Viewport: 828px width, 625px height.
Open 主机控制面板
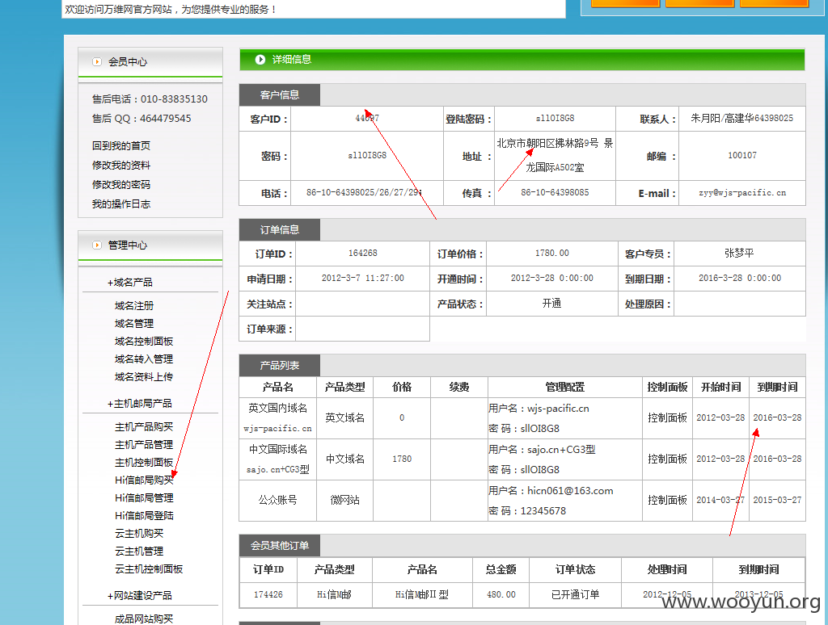pos(144,463)
